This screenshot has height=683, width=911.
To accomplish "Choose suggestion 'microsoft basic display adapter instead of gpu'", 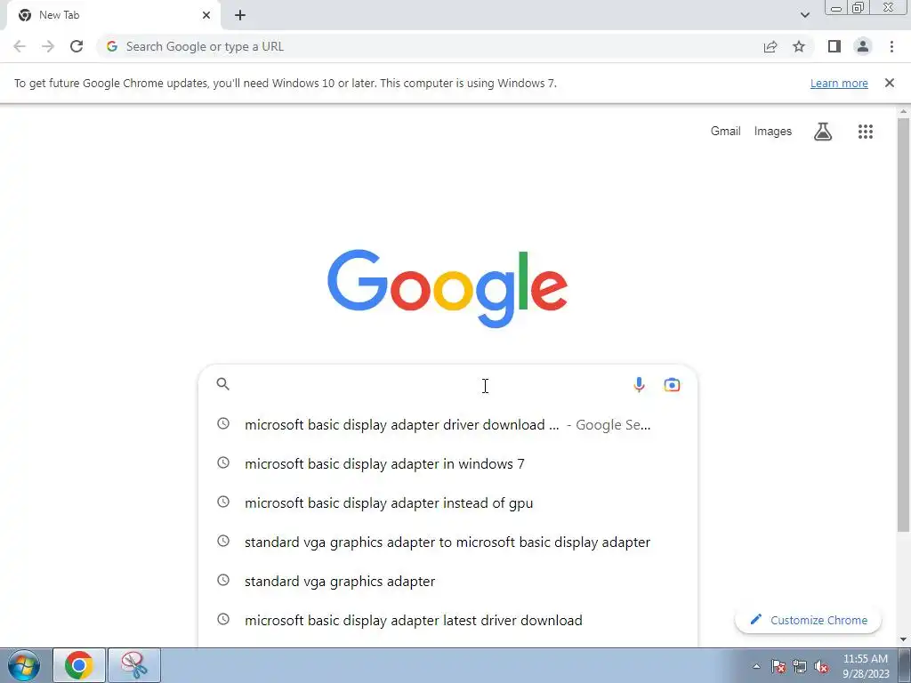I will (x=447, y=503).
